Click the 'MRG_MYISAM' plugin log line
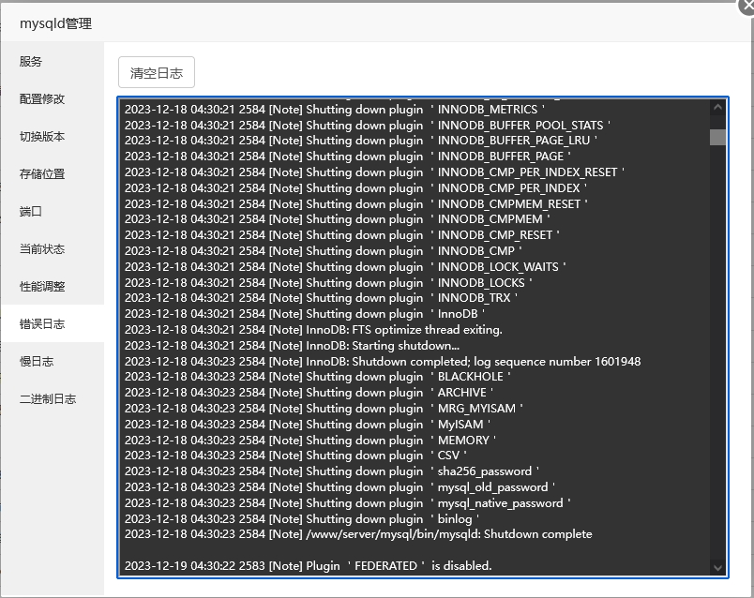 [324, 409]
